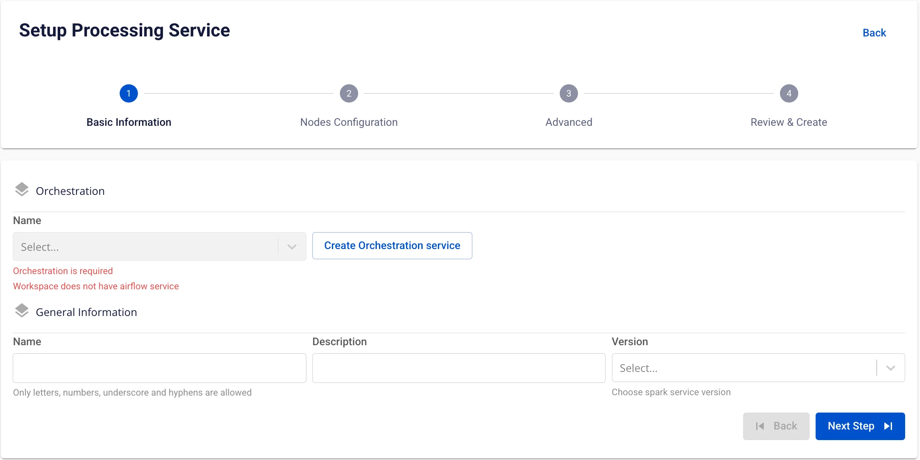The width and height of the screenshot is (920, 460).
Task: Click the skip-forward icon in Next Step
Action: click(x=888, y=426)
